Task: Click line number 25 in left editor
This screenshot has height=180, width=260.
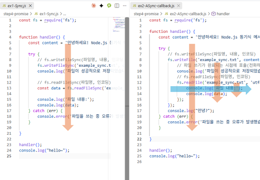Action: (9, 156)
